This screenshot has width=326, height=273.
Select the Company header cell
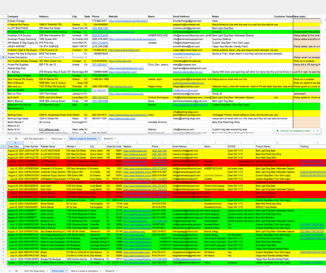tap(23, 16)
